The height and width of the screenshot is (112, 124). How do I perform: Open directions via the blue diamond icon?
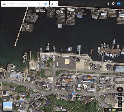46,4
